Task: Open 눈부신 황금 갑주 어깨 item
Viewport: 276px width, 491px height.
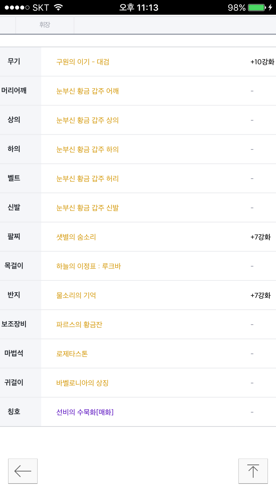Action: pos(87,91)
